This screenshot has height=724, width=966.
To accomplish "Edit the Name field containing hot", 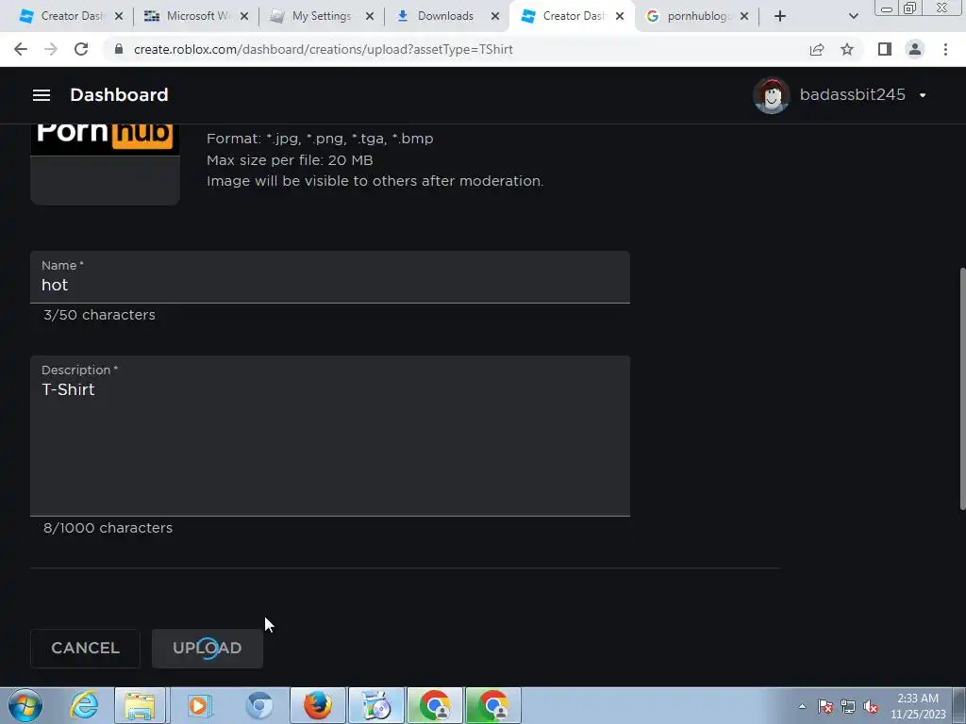I will point(329,277).
